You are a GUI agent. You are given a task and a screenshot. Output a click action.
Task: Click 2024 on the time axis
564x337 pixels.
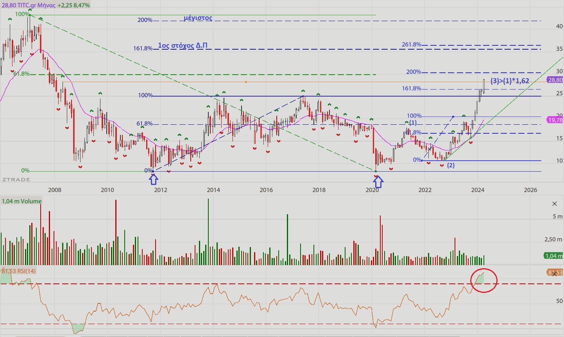478,190
